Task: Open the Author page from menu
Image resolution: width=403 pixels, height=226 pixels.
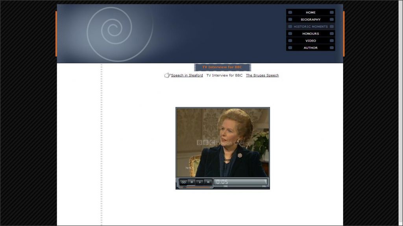Action: click(311, 48)
